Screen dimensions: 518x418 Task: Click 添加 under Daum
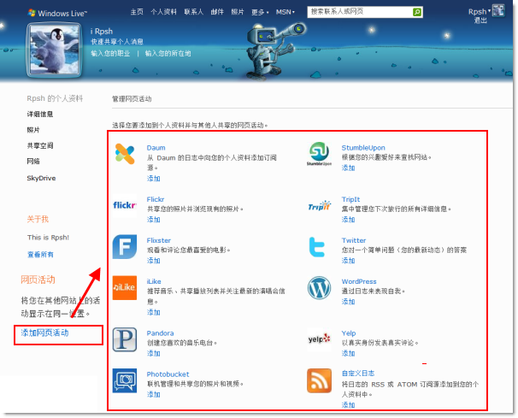[x=153, y=179]
